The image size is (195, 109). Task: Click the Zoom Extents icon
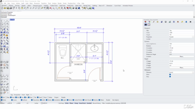39,8
